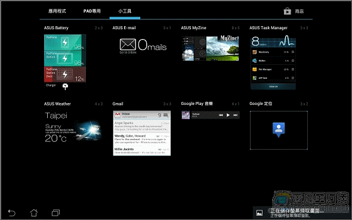
Task: Switch to the 應用程式 tab
Action: tap(57, 11)
